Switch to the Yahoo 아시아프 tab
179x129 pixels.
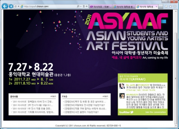coord(101,7)
